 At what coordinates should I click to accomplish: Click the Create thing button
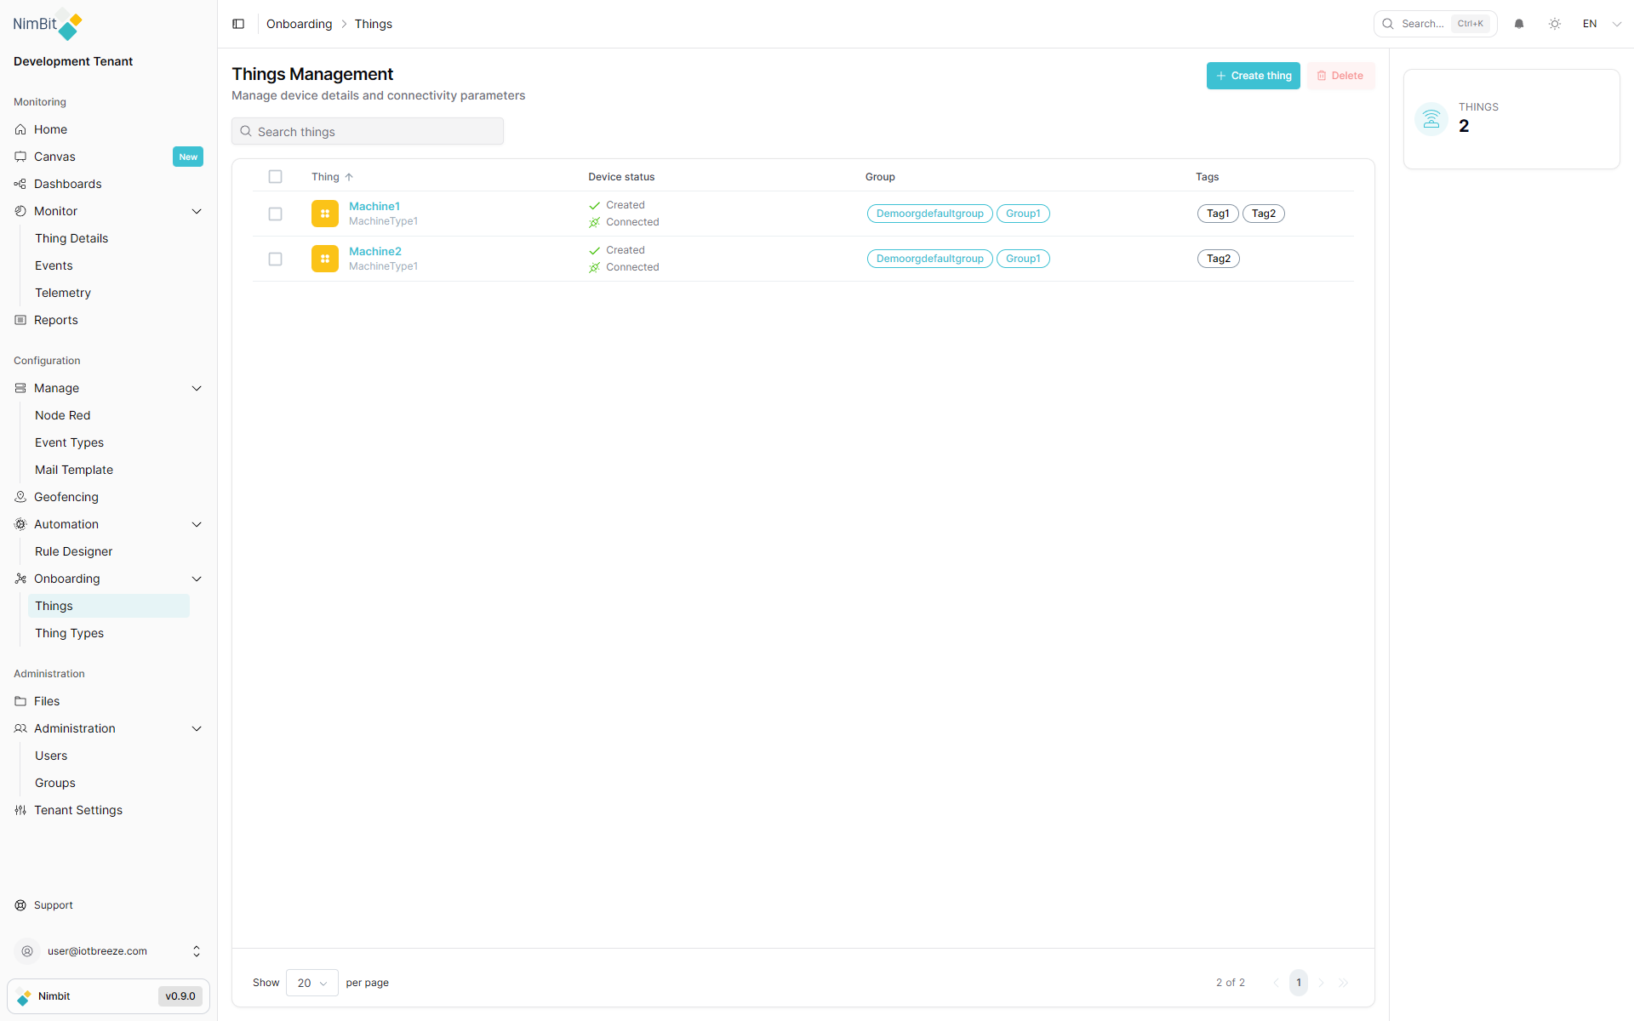(x=1253, y=76)
